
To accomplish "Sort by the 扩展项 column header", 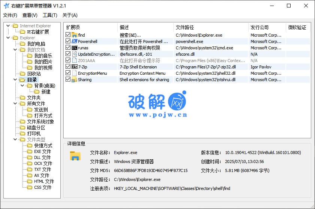I will pos(91,27).
